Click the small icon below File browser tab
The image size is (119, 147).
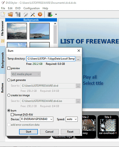click(x=3, y=41)
